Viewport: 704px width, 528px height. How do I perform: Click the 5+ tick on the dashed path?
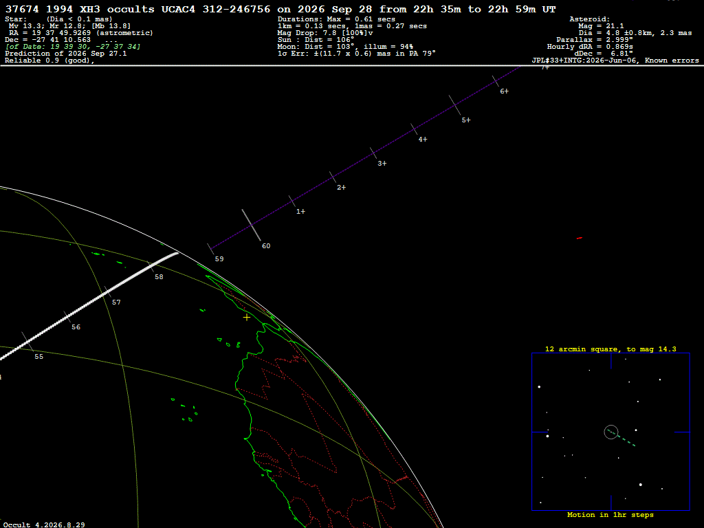(x=455, y=105)
